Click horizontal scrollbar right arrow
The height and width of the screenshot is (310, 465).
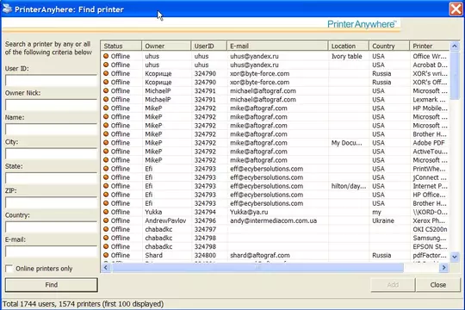click(x=443, y=268)
